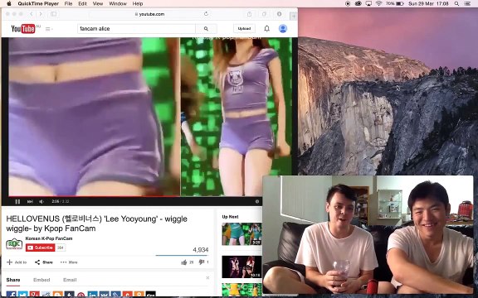The height and width of the screenshot is (298, 478).
Task: Open the Apple menu
Action: click(x=9, y=3)
